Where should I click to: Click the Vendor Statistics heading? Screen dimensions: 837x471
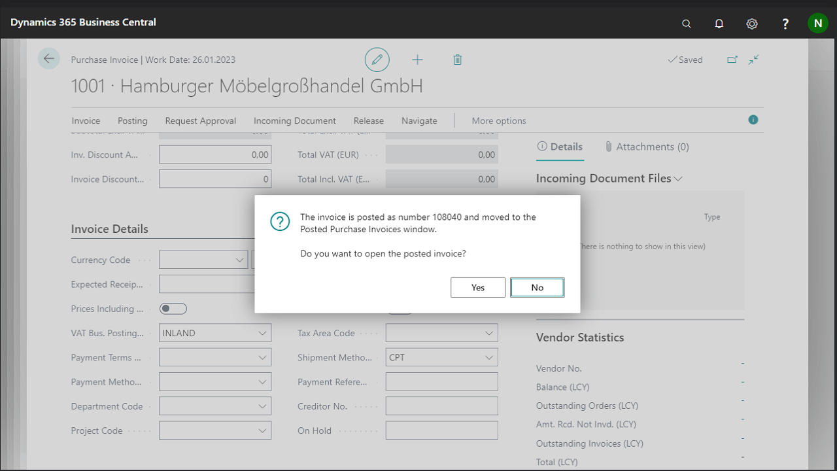coord(580,338)
